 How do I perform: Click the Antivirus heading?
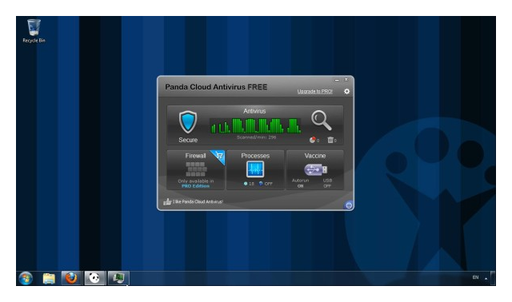(x=254, y=111)
